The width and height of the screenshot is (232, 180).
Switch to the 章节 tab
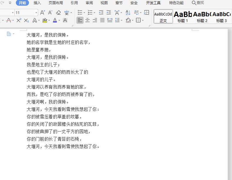[119, 3]
